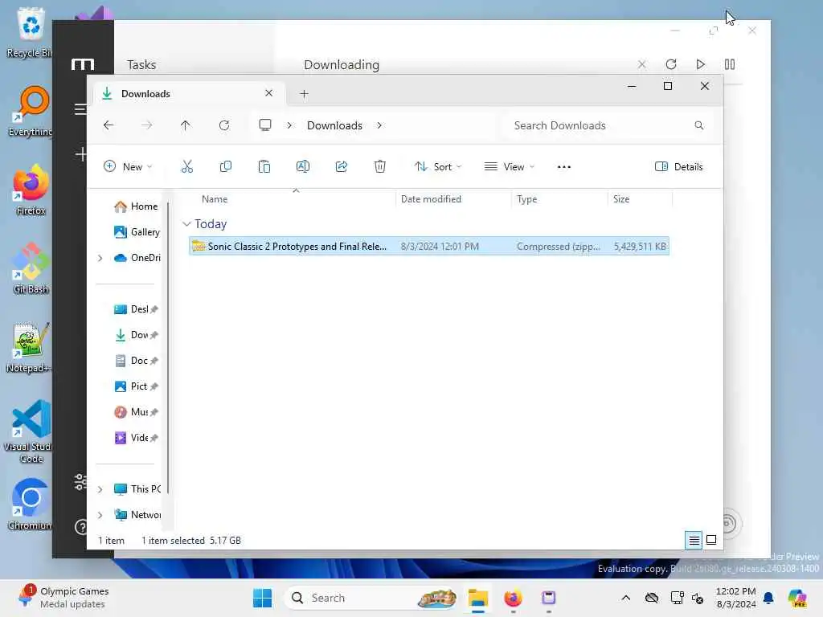Open Motrix preferences sliders icon
This screenshot has height=617, width=823.
[x=80, y=481]
